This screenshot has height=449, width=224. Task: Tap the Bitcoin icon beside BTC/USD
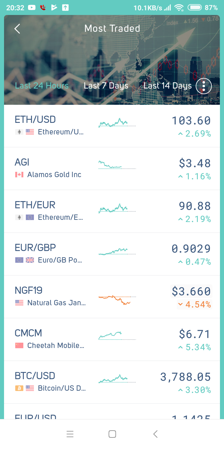click(x=19, y=388)
